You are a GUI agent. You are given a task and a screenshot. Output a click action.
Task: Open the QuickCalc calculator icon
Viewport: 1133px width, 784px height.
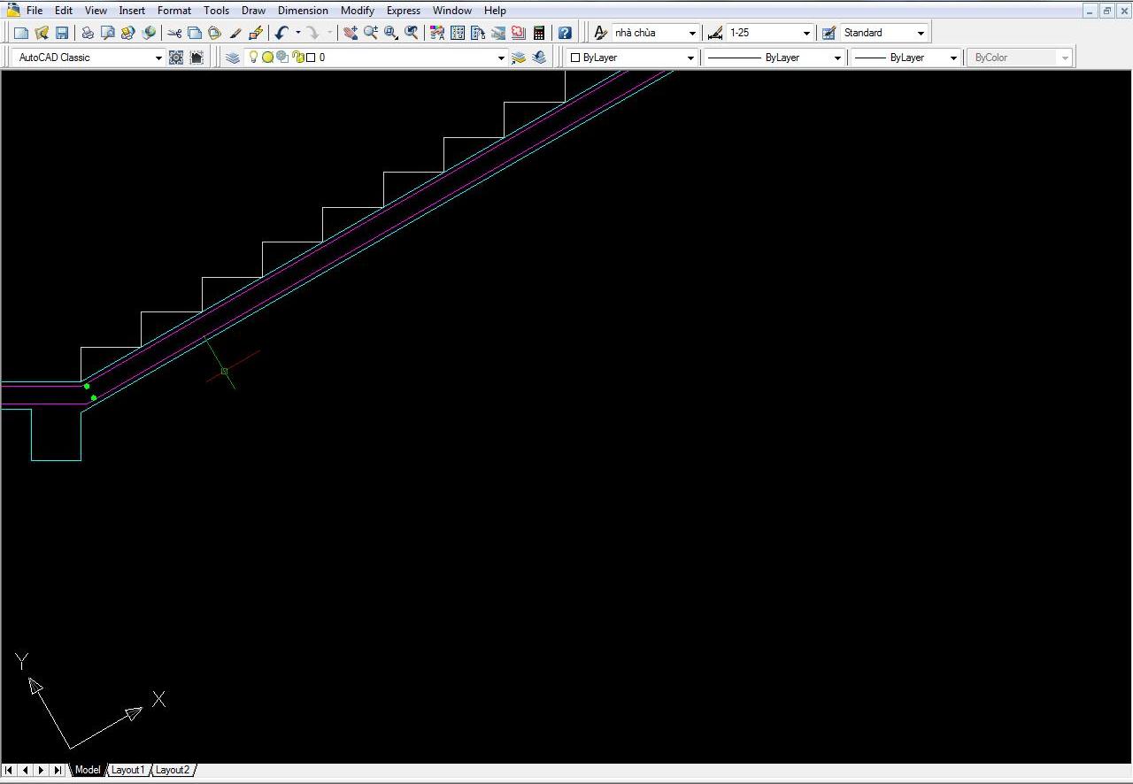(539, 33)
